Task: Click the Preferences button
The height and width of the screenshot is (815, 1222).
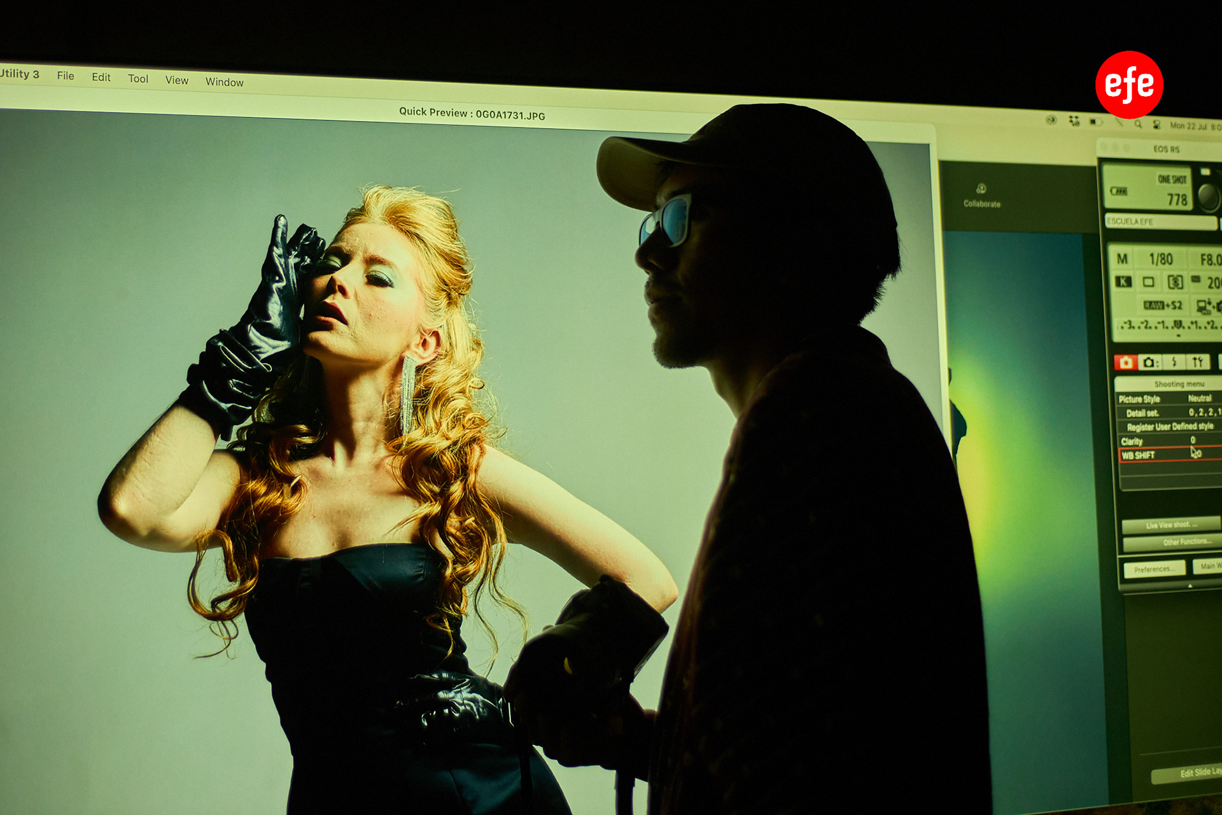Action: tap(1153, 569)
